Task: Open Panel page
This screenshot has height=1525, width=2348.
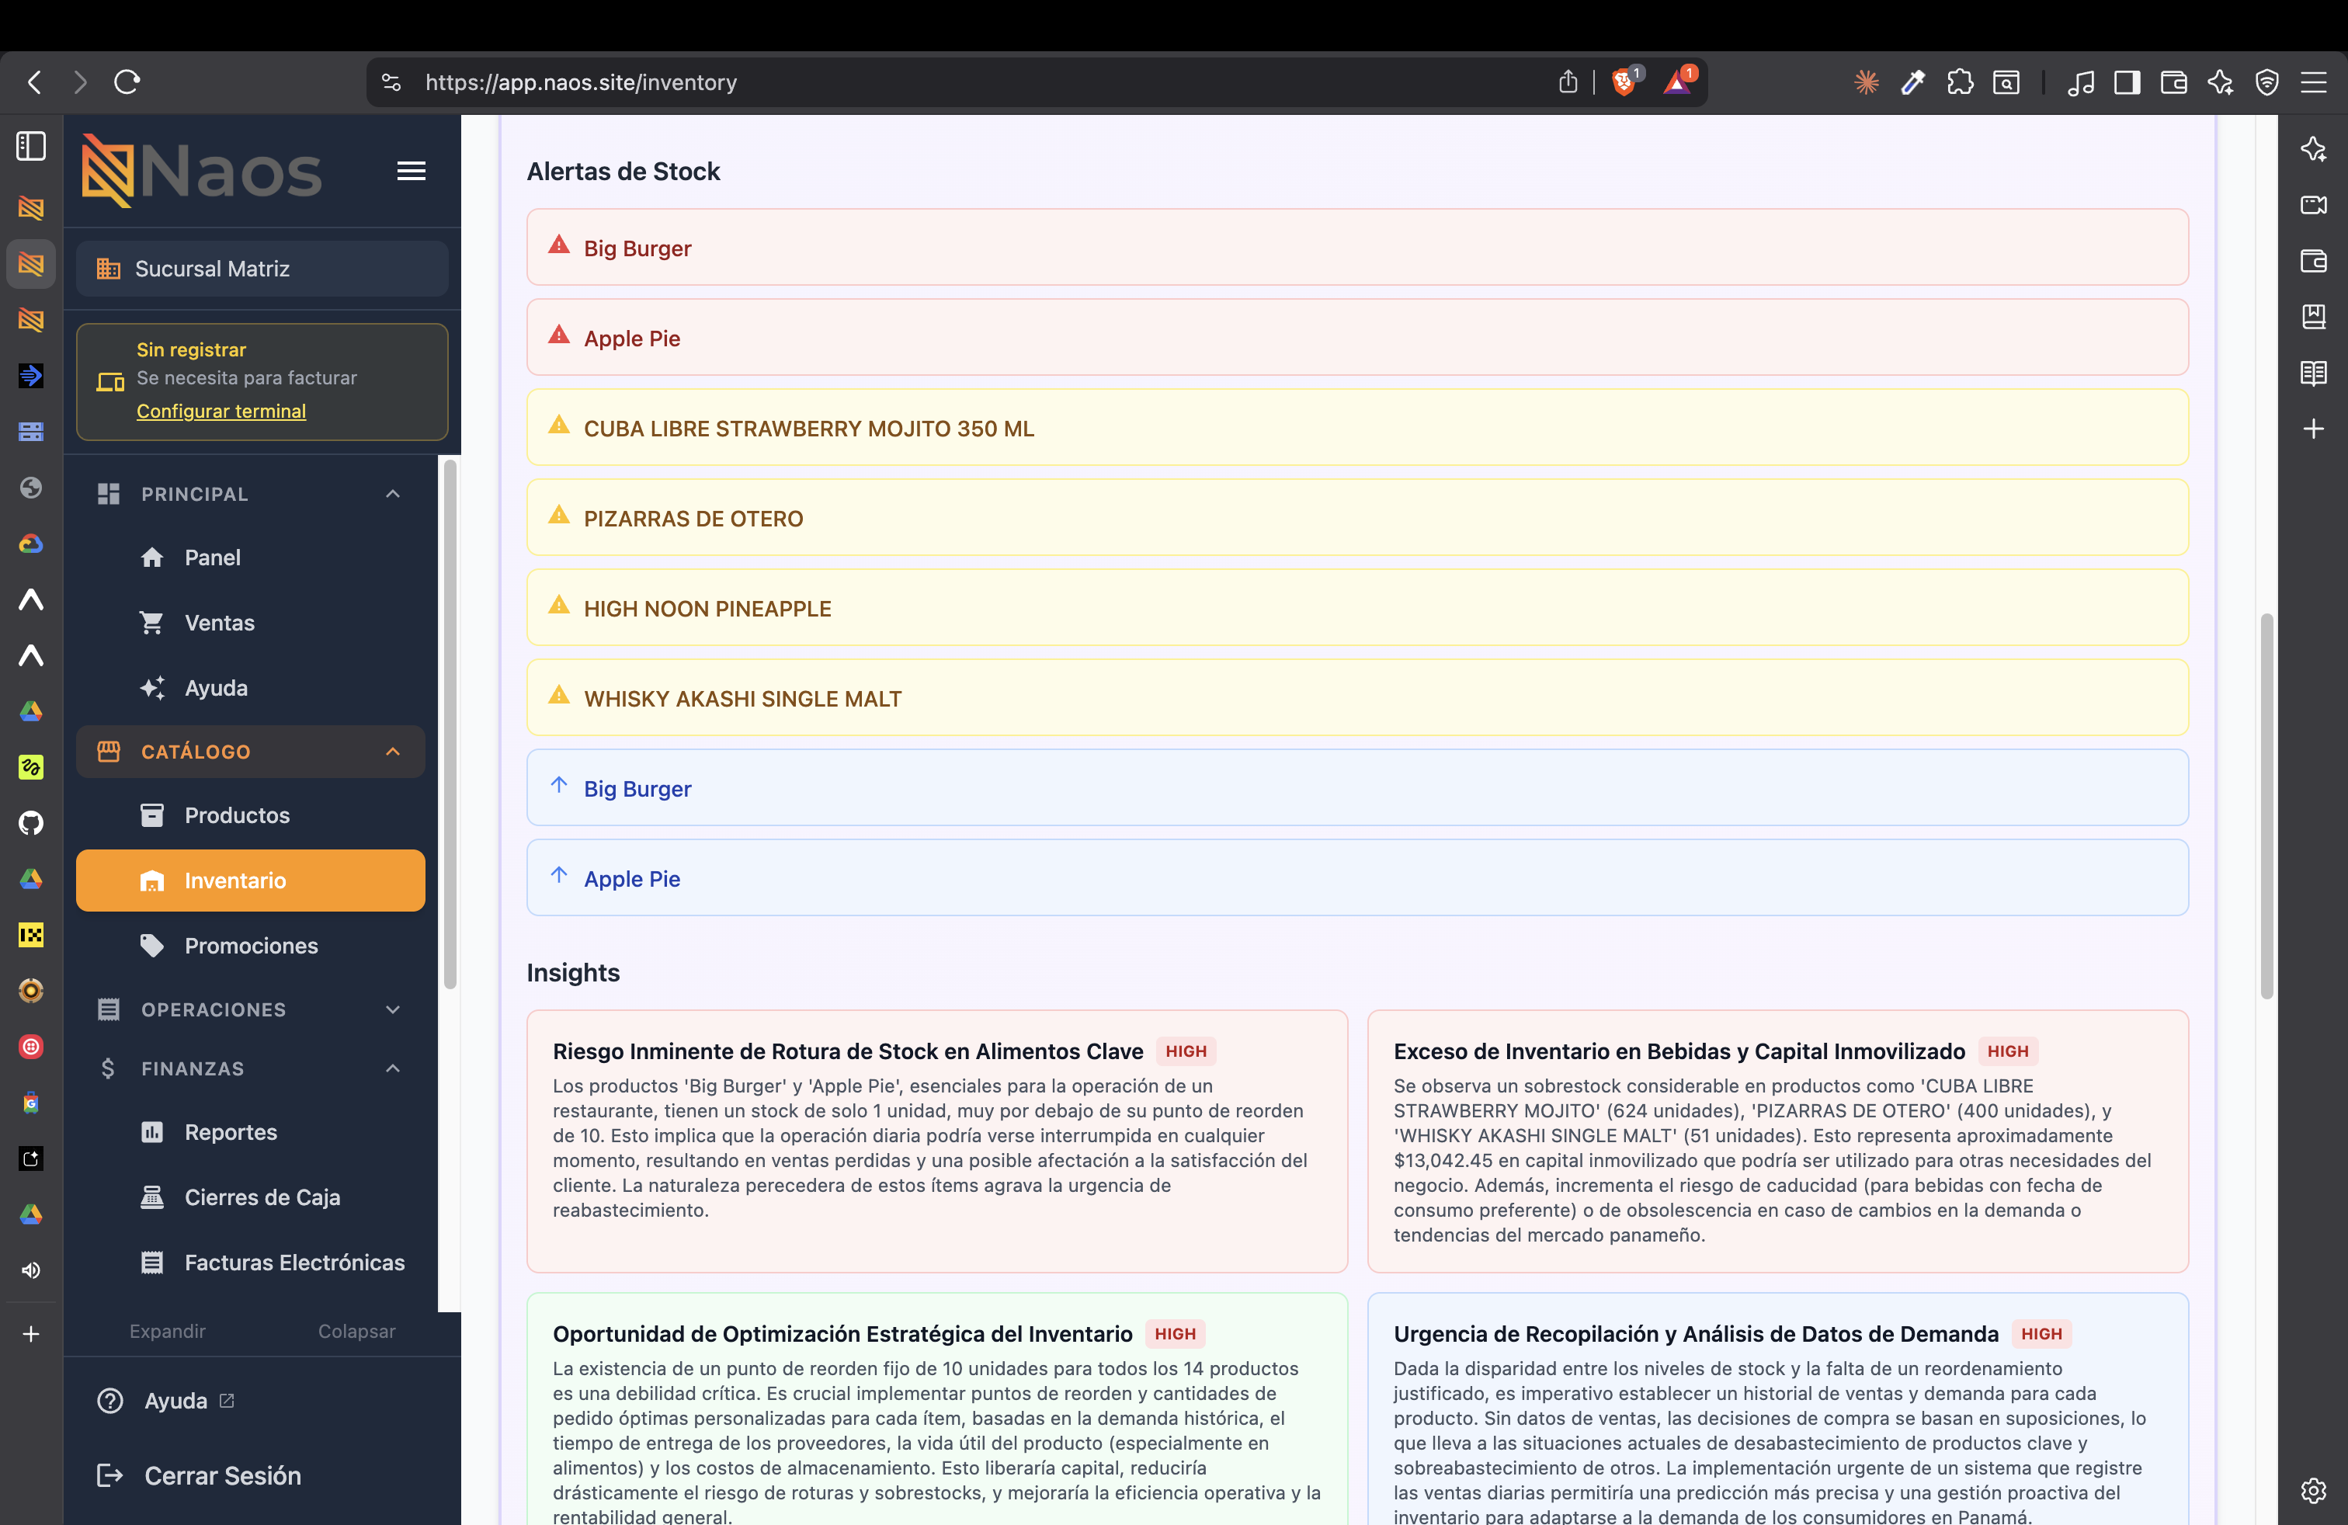Action: click(x=251, y=558)
